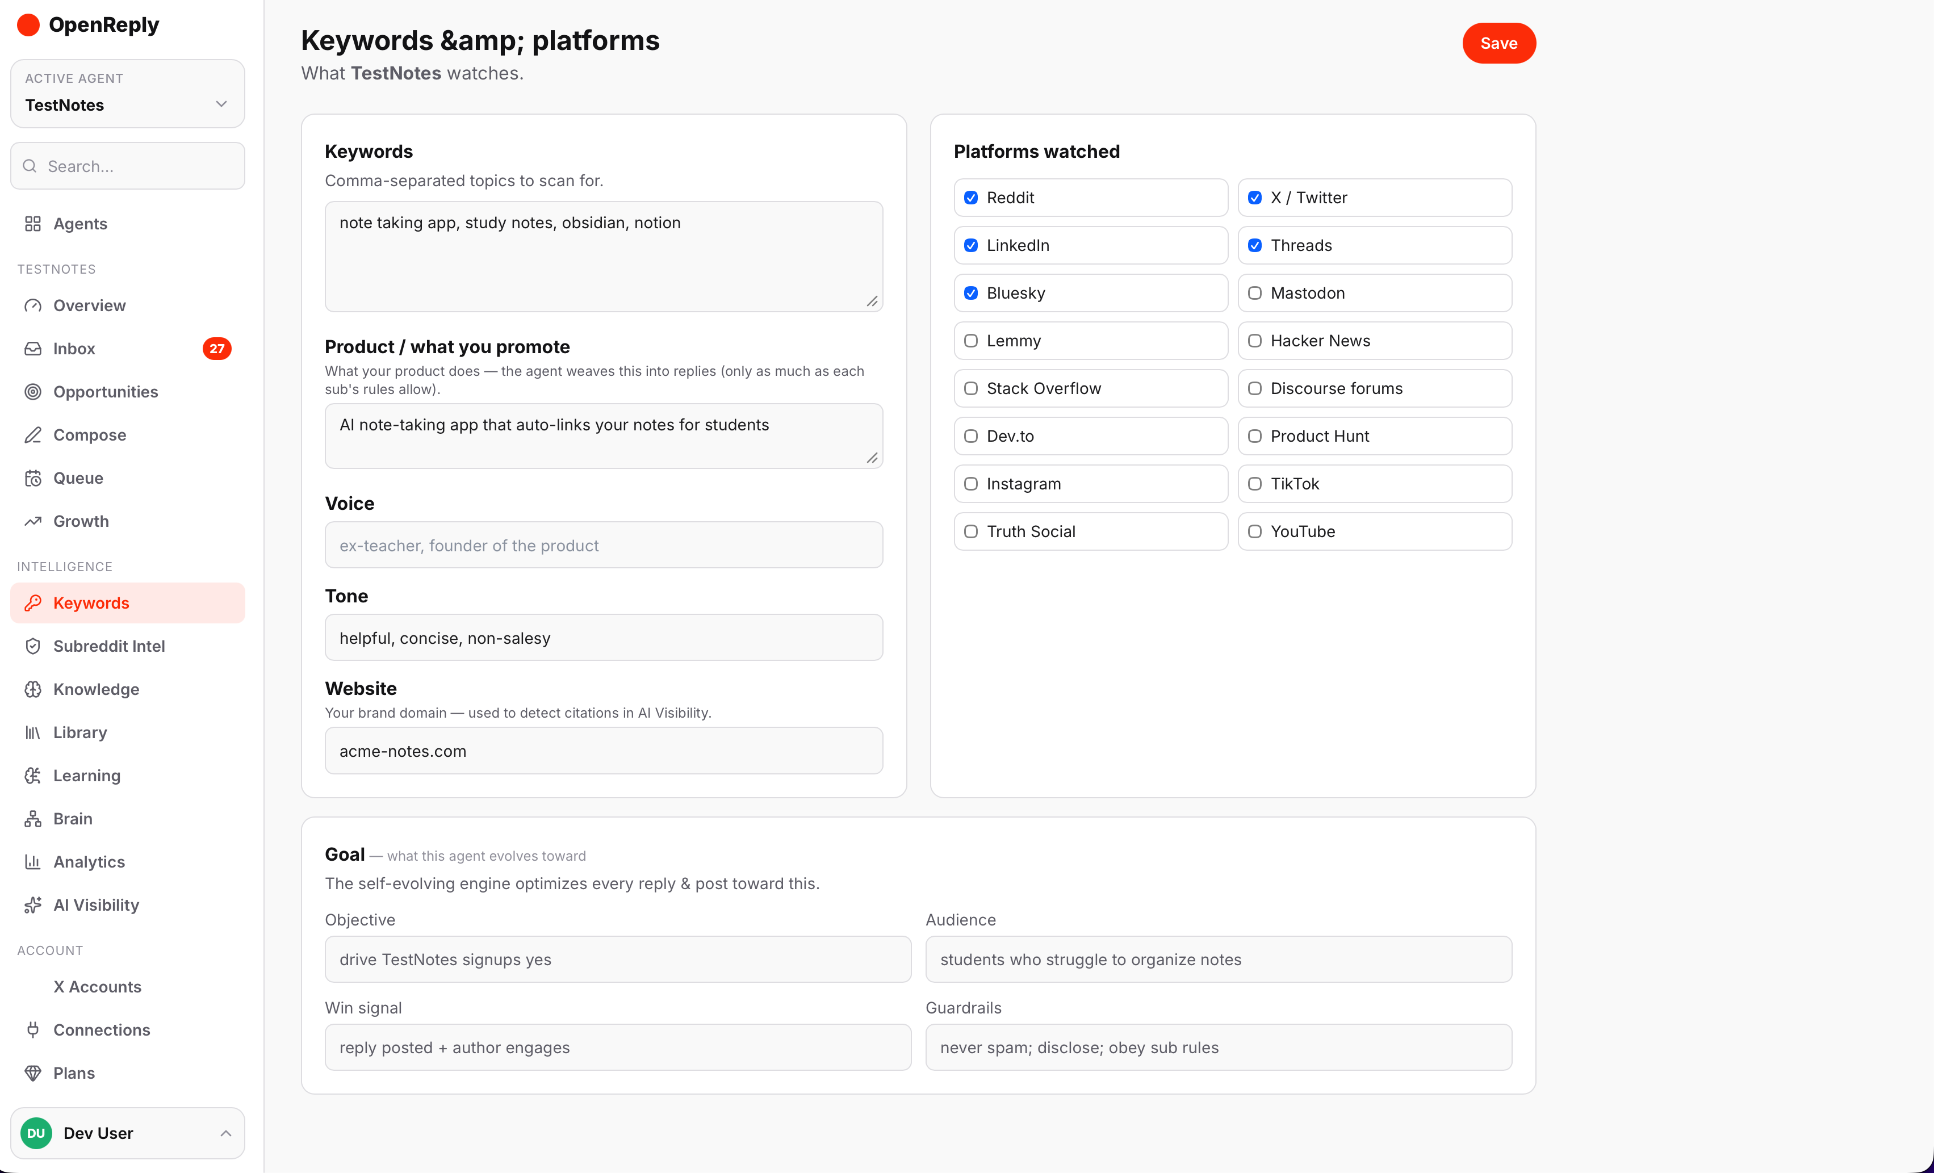Click the Overview gauge icon
This screenshot has height=1173, width=1934.
click(33, 305)
